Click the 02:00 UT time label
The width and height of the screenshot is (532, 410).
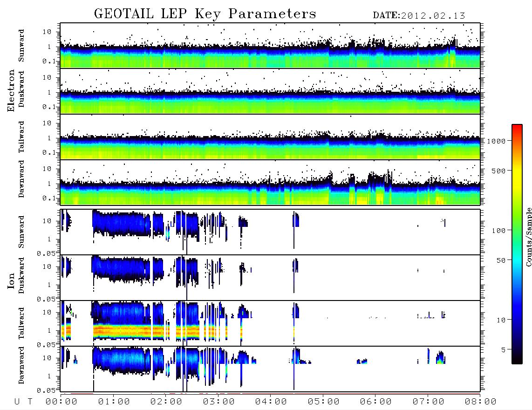click(166, 402)
